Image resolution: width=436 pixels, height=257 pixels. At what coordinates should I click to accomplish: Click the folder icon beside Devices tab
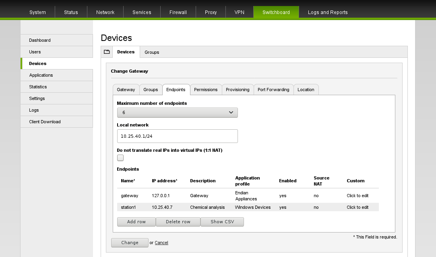point(107,52)
